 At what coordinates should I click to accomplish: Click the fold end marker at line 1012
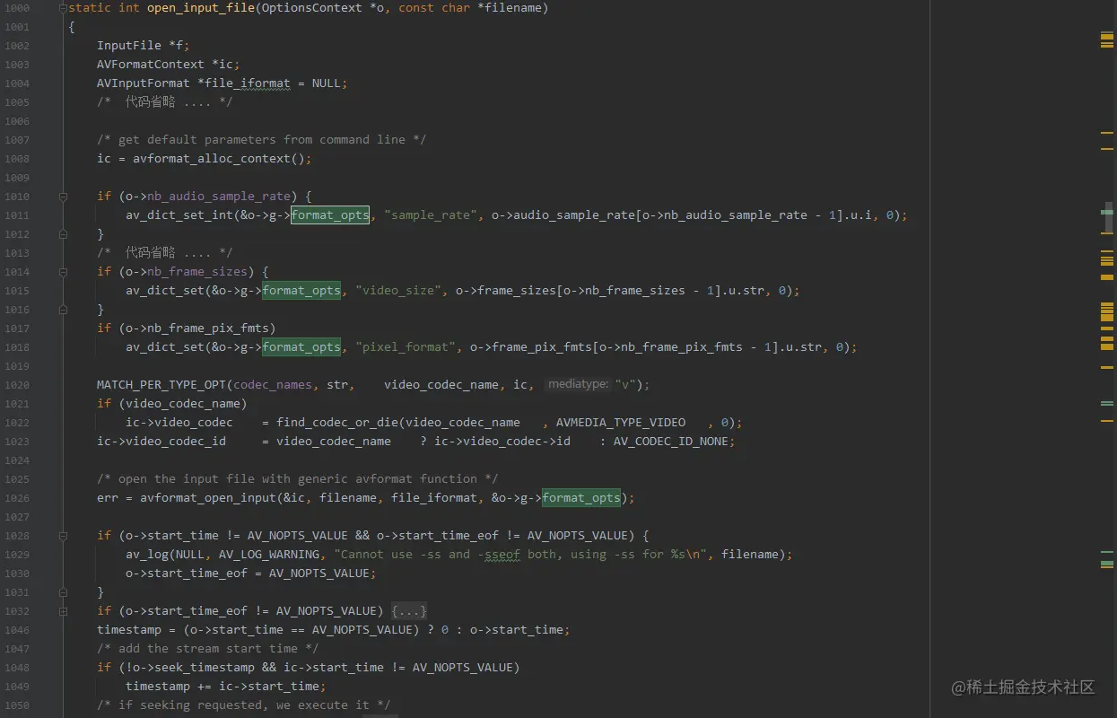point(63,233)
